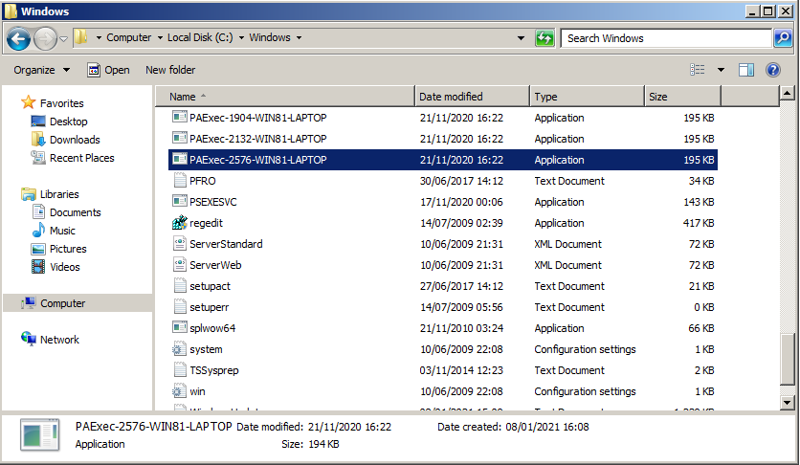Sort by Type column header
The height and width of the screenshot is (465, 800).
(587, 97)
